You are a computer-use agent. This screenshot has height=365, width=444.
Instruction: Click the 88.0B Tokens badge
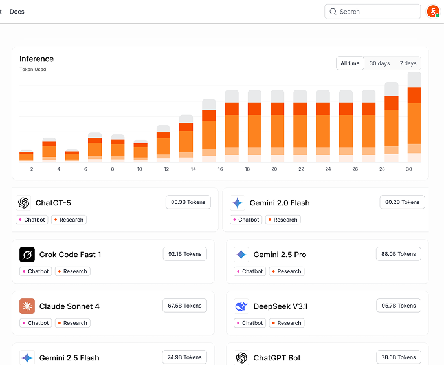click(399, 254)
